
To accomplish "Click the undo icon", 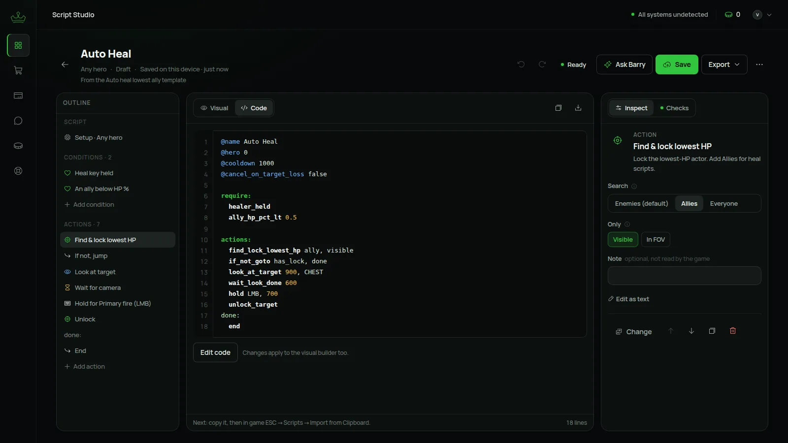I will click(x=521, y=64).
